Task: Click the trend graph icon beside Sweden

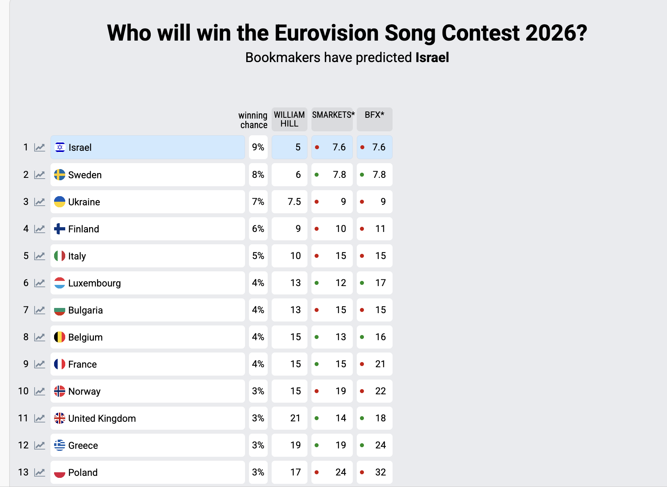Action: point(39,175)
